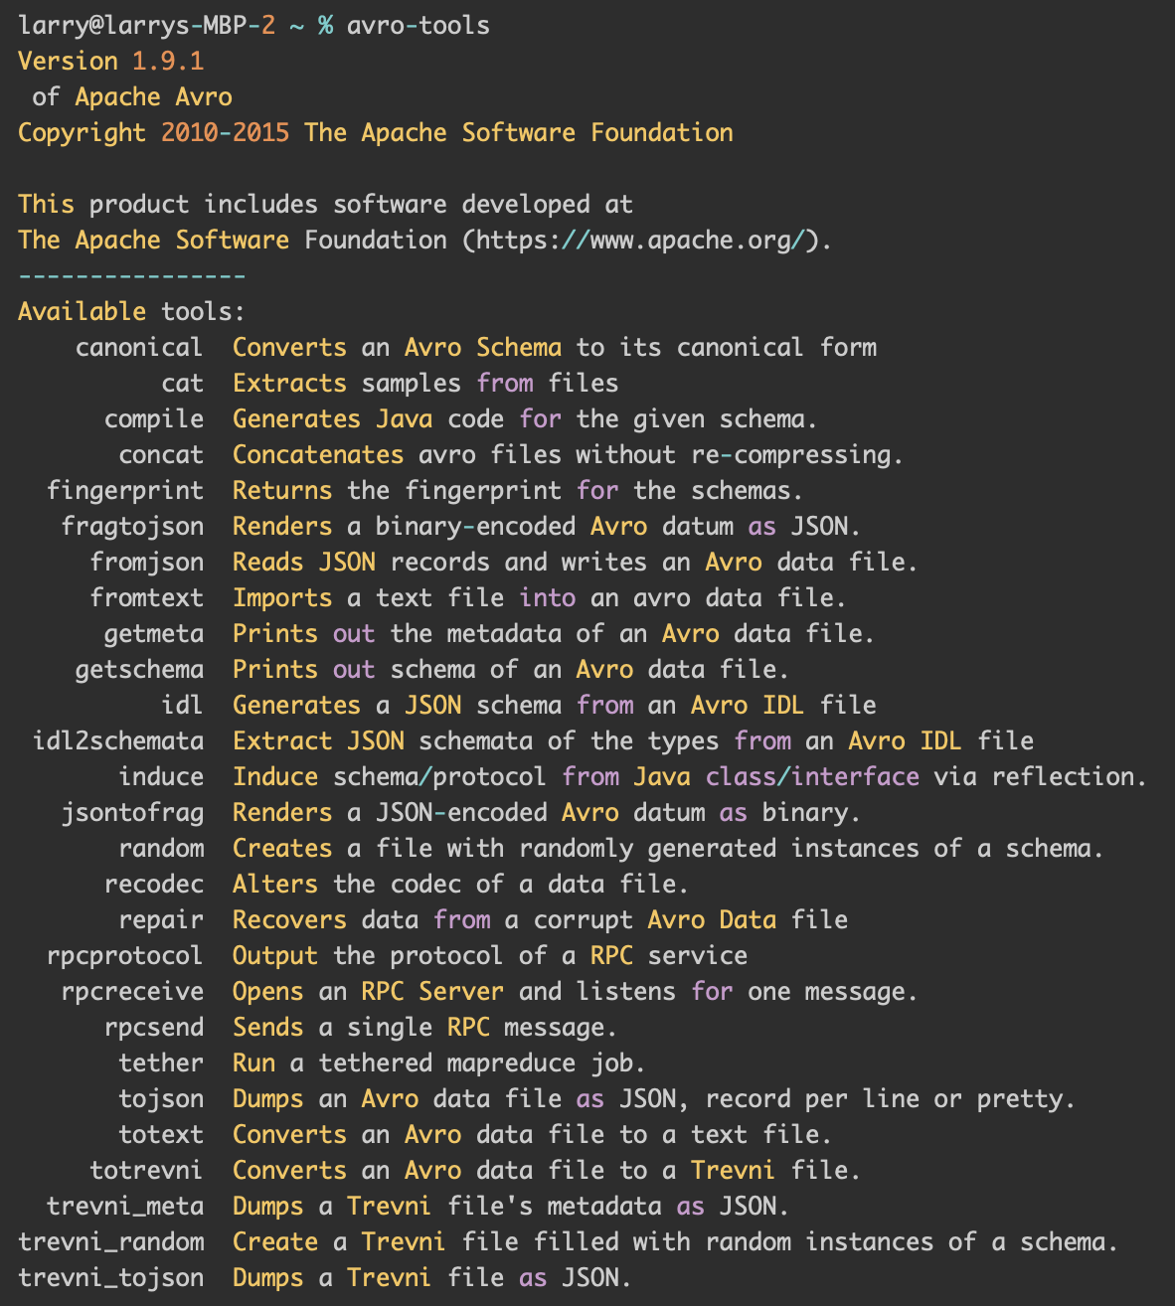This screenshot has height=1306, width=1175.
Task: Select 'Dumps a Trevni file's metadata as JSON.'
Action: pos(511,1206)
